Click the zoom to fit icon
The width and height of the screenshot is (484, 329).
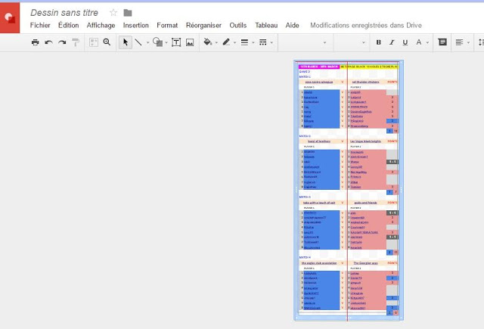tap(94, 42)
